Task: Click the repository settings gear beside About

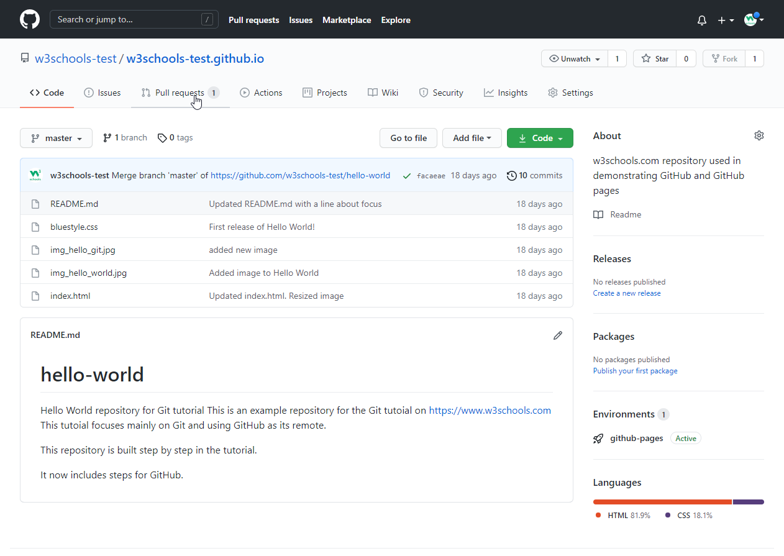Action: coord(759,135)
